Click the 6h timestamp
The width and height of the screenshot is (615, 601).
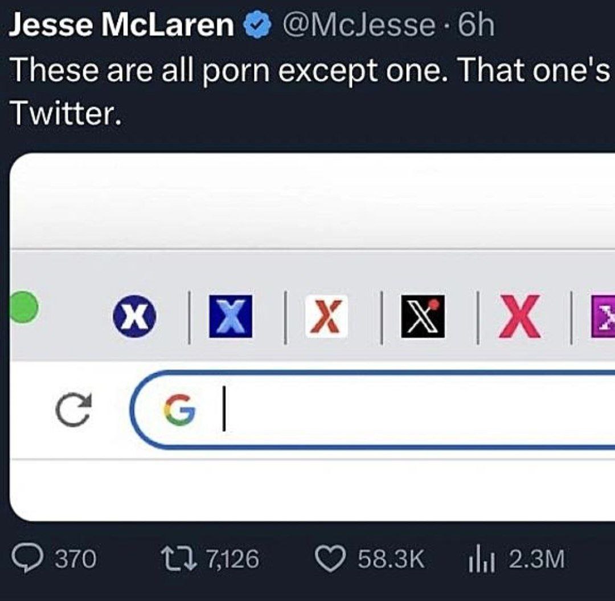475,26
